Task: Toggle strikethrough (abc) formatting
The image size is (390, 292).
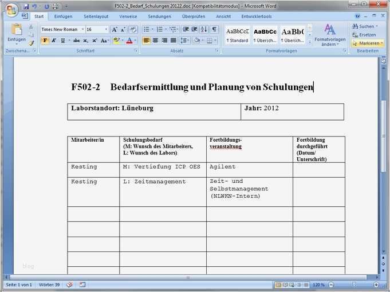Action: 76,41
